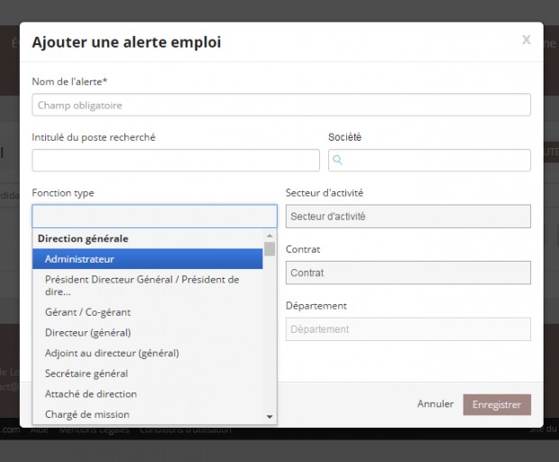Close the Ajouter une alerte emploi dialog

pos(527,40)
